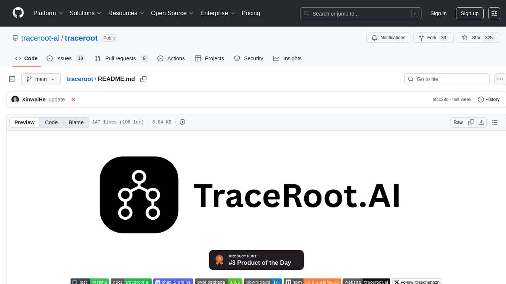Switch to the Issues tab
506x284 pixels.
pos(66,58)
